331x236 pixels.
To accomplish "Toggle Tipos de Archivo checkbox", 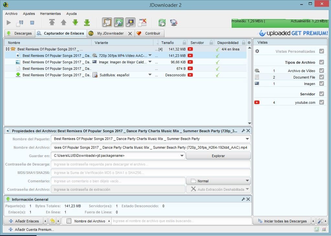I will (322, 62).
